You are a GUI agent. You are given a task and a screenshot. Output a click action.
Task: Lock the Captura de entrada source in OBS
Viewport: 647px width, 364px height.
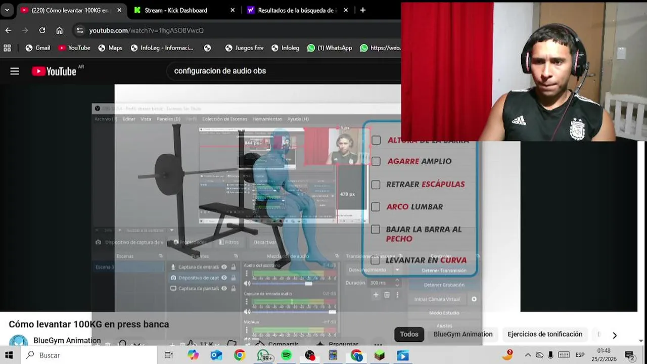point(233,267)
